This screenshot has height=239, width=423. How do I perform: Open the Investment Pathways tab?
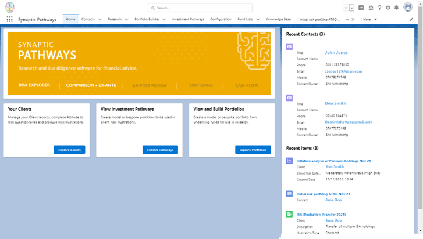click(x=188, y=19)
